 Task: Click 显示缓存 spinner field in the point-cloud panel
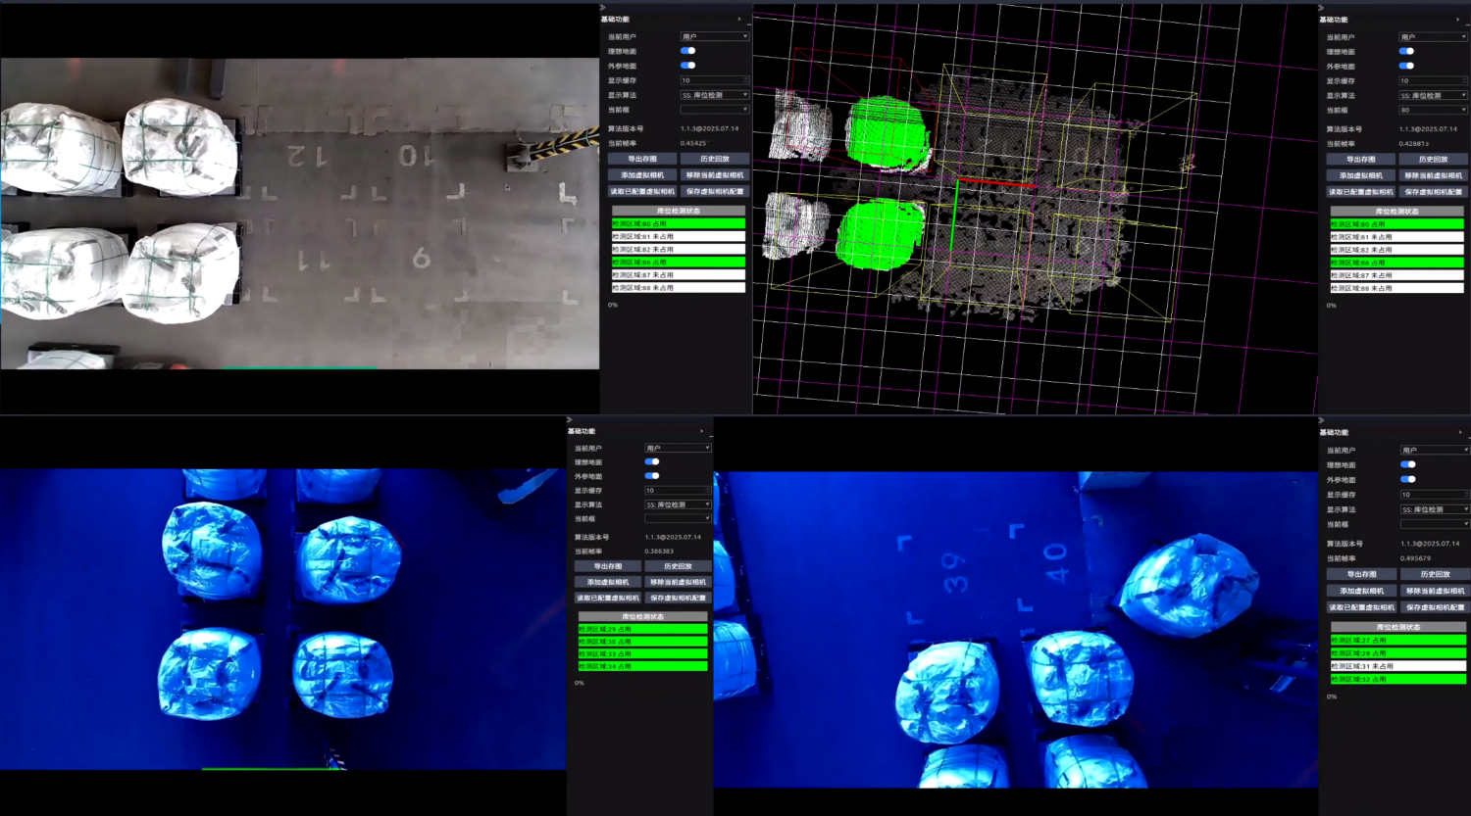coord(1432,81)
